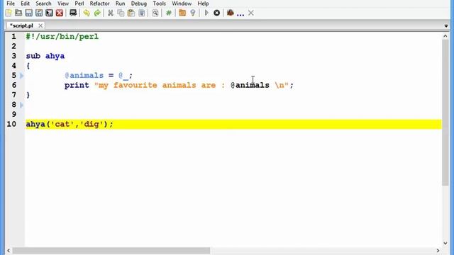Copy the selection from toolbar

tap(121, 13)
